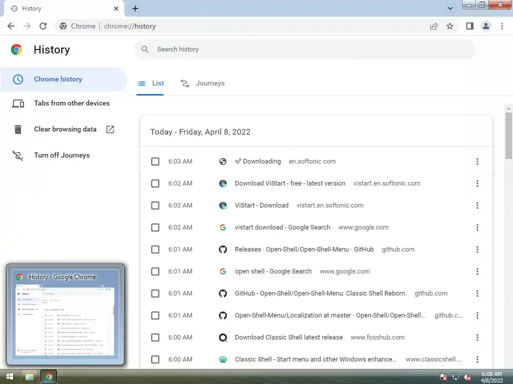This screenshot has width=513, height=384.
Task: Check the open shell Google Search entry
Action: point(155,271)
